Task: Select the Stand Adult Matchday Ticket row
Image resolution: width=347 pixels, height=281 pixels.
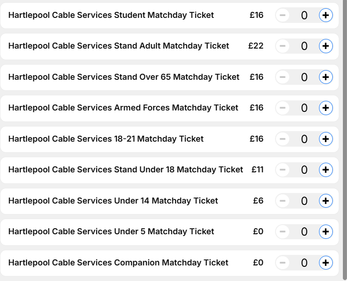Action: 118,46
